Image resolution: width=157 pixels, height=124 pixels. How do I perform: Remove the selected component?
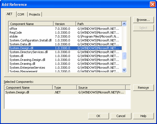point(143,88)
